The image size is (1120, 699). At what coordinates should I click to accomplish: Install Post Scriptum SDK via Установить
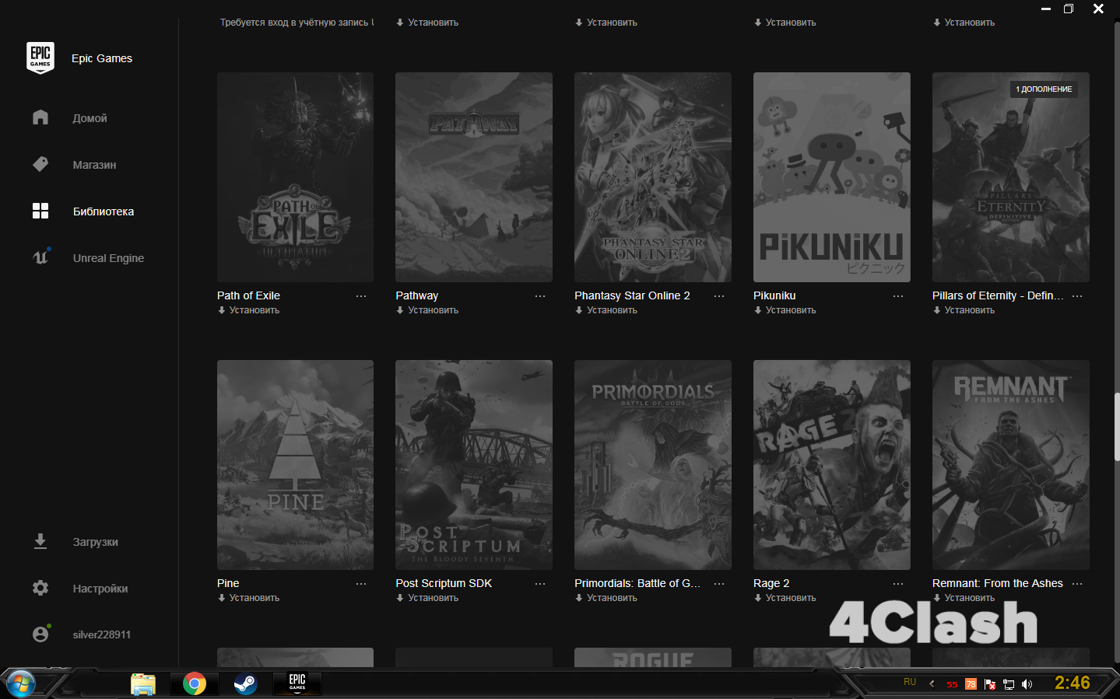point(427,598)
